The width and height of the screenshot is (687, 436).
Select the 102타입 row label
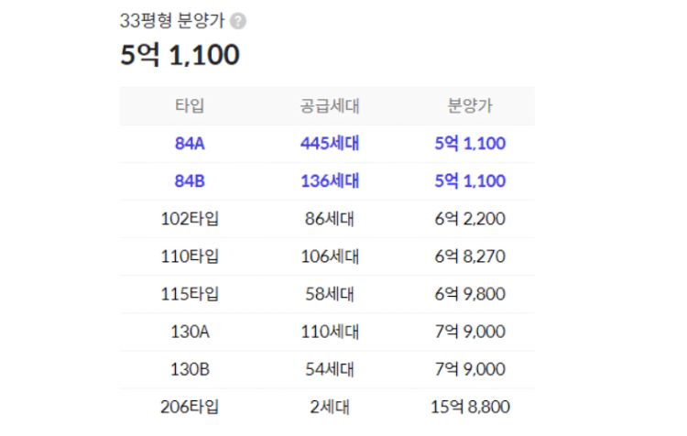[x=190, y=219]
